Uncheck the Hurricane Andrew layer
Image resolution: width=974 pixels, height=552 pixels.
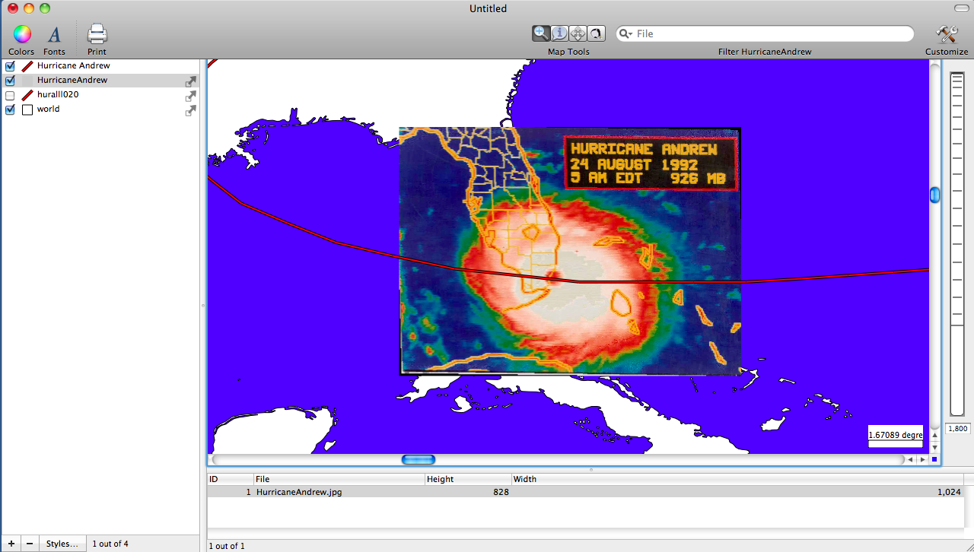point(10,66)
